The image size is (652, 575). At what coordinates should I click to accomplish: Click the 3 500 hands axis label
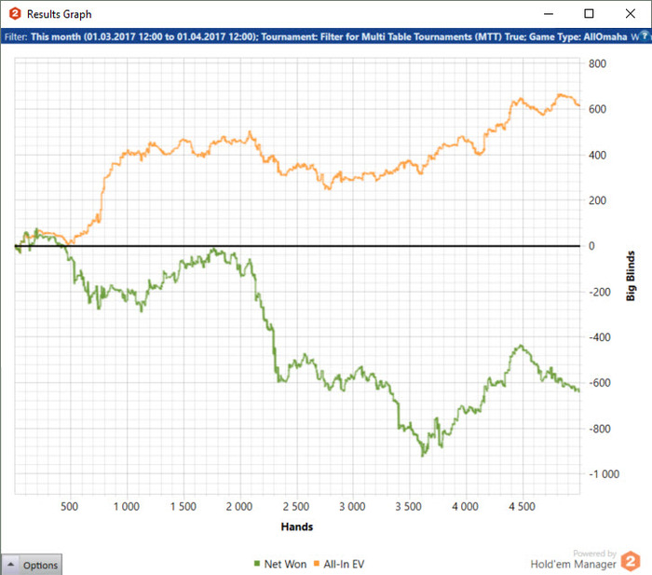[409, 507]
